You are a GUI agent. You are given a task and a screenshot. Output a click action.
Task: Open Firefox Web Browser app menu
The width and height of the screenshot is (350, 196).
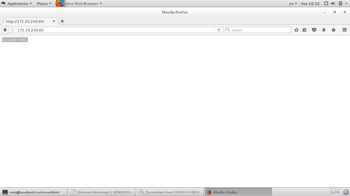79,4
